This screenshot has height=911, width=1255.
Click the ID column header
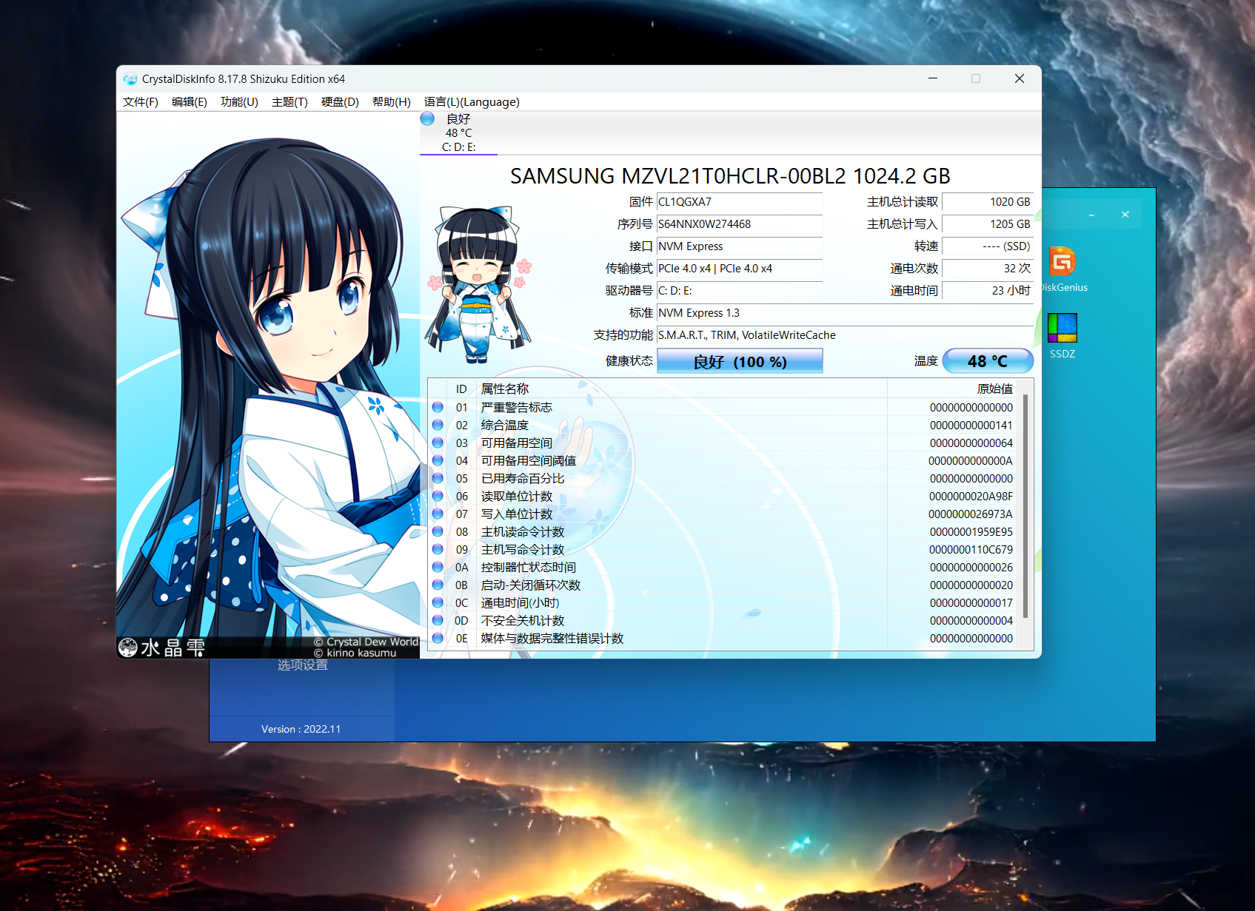point(461,389)
